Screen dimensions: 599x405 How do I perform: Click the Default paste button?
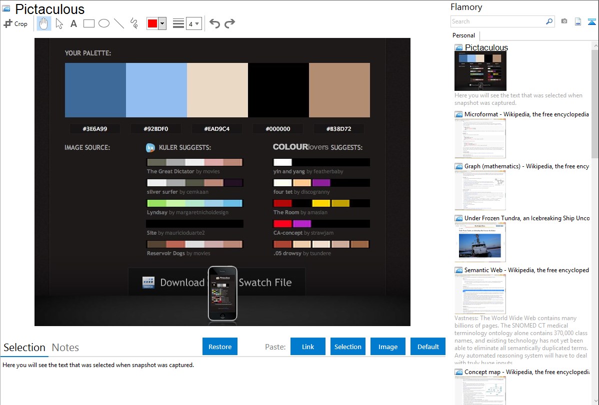pos(428,347)
